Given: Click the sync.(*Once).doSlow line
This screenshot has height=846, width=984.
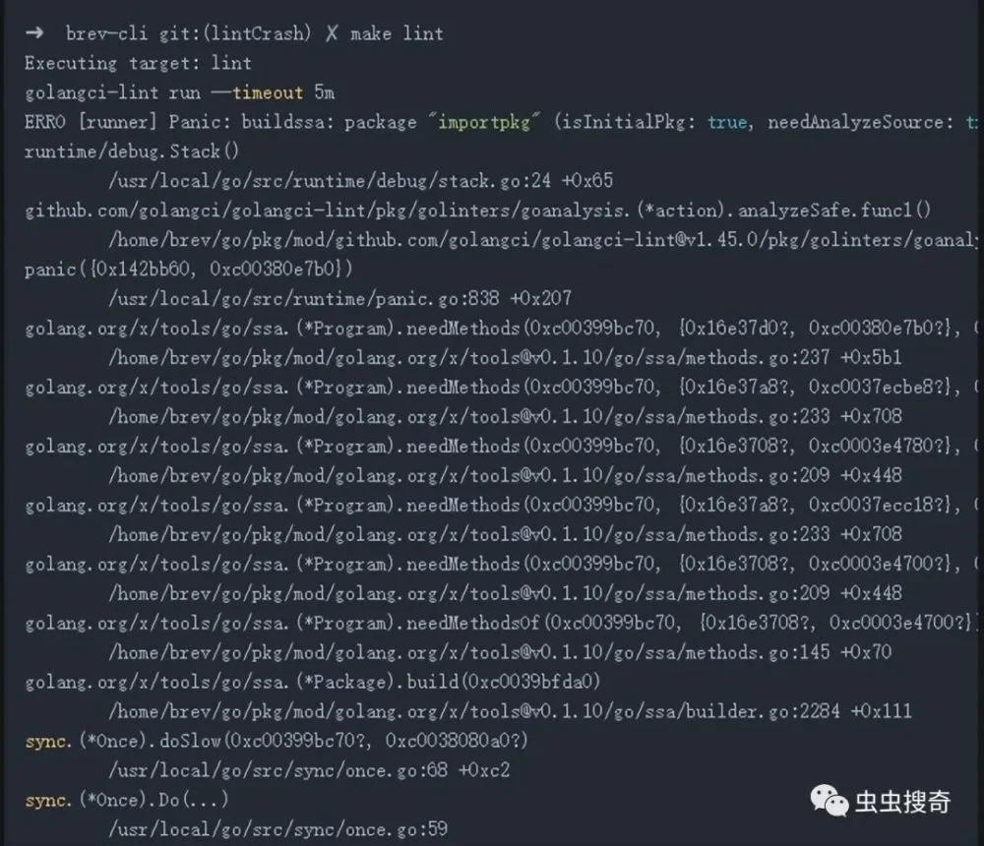Looking at the screenshot, I should click(x=277, y=741).
